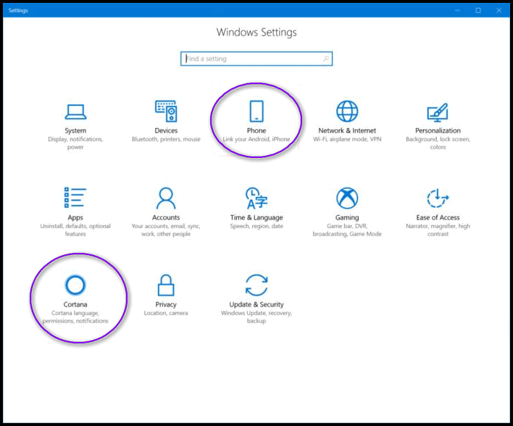Click 'Cortana language, permissions, notifications' description
This screenshot has height=426, width=513.
75,317
